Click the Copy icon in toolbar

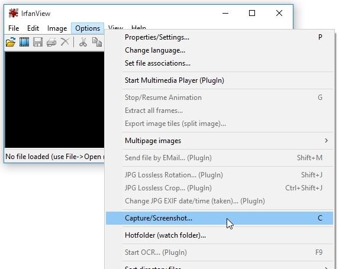[97, 42]
